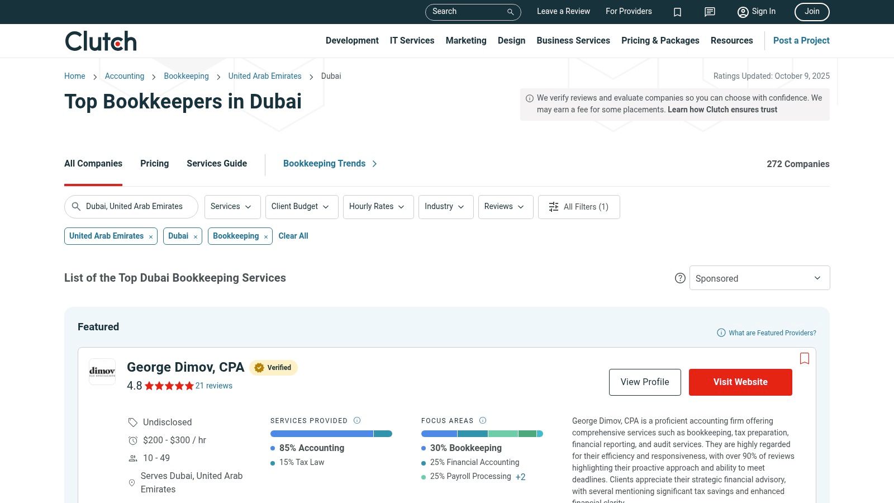Remove the United Arab Emirates filter chip
Screen dimensions: 894x503
[x=151, y=237]
